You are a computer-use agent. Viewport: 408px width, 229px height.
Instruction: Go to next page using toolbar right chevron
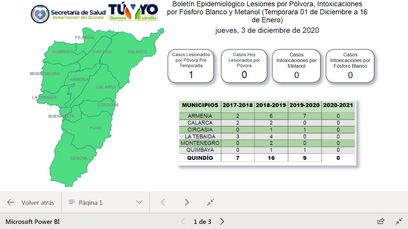187,202
